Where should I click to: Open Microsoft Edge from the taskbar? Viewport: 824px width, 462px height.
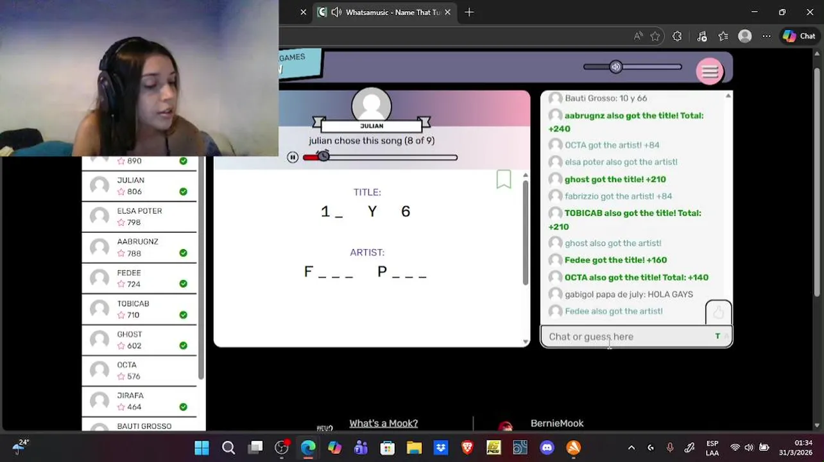click(308, 448)
